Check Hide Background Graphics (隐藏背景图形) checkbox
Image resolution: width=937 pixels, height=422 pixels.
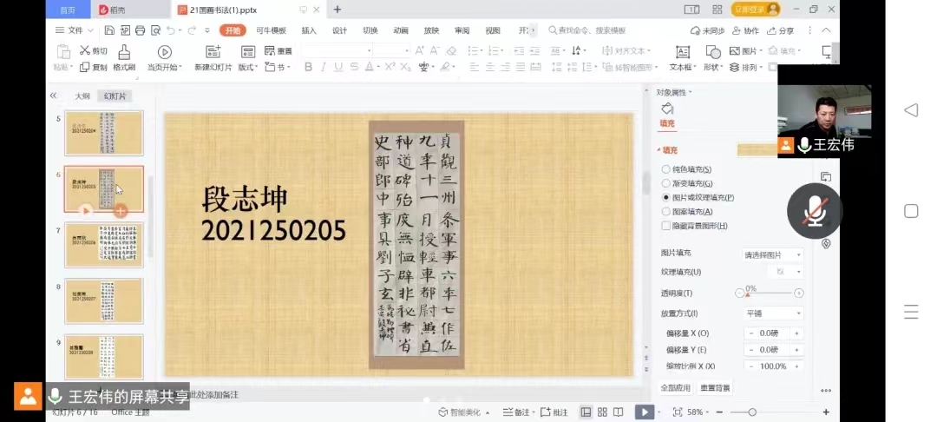(665, 226)
